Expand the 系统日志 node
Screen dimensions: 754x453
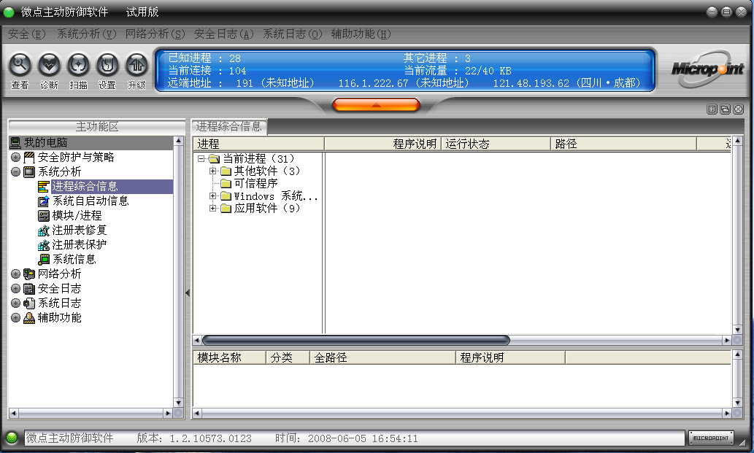click(15, 303)
